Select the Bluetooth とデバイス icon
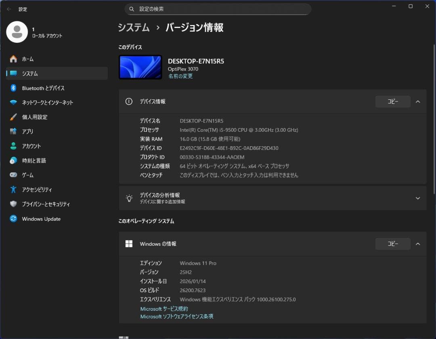Screen dimensions: 436x339 13,88
